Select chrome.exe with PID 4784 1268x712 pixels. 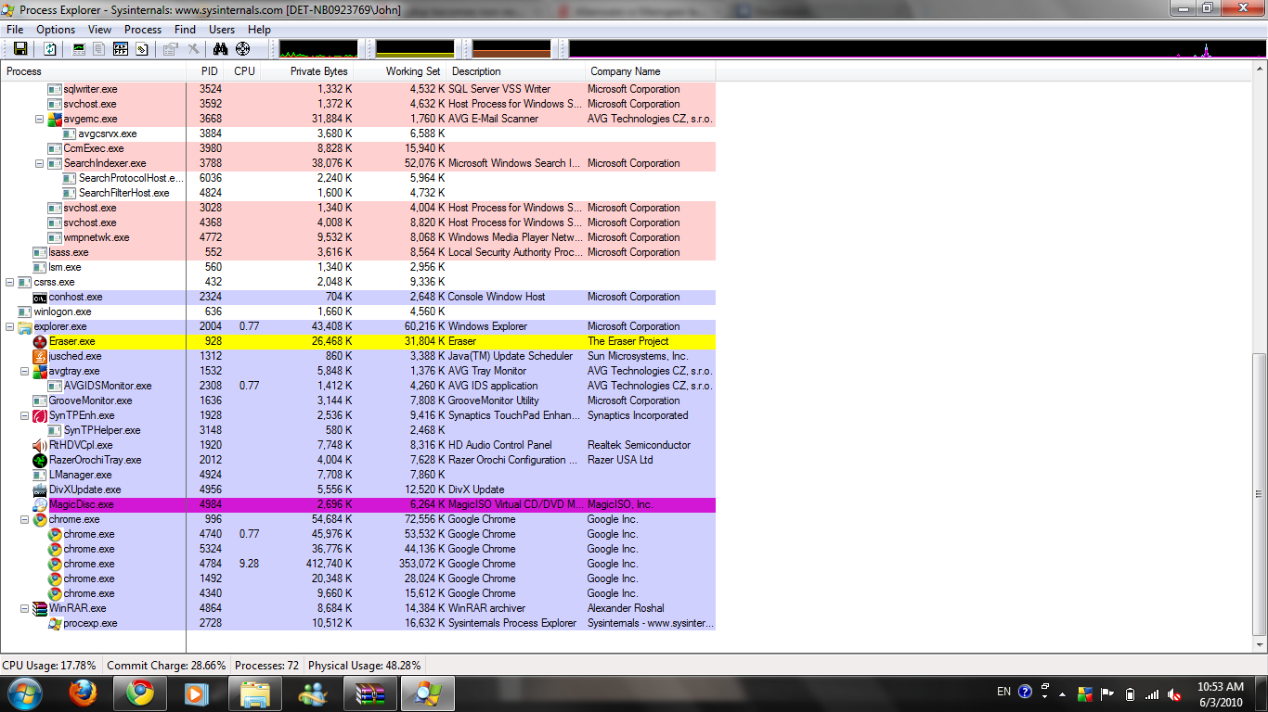coord(357,564)
